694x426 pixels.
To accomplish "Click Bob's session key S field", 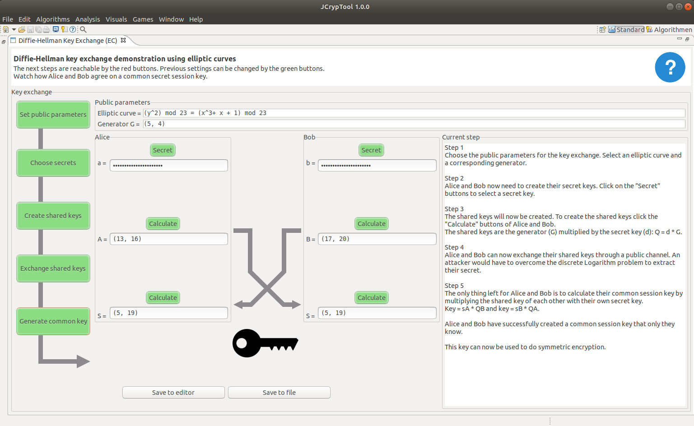I will pyautogui.click(x=377, y=313).
